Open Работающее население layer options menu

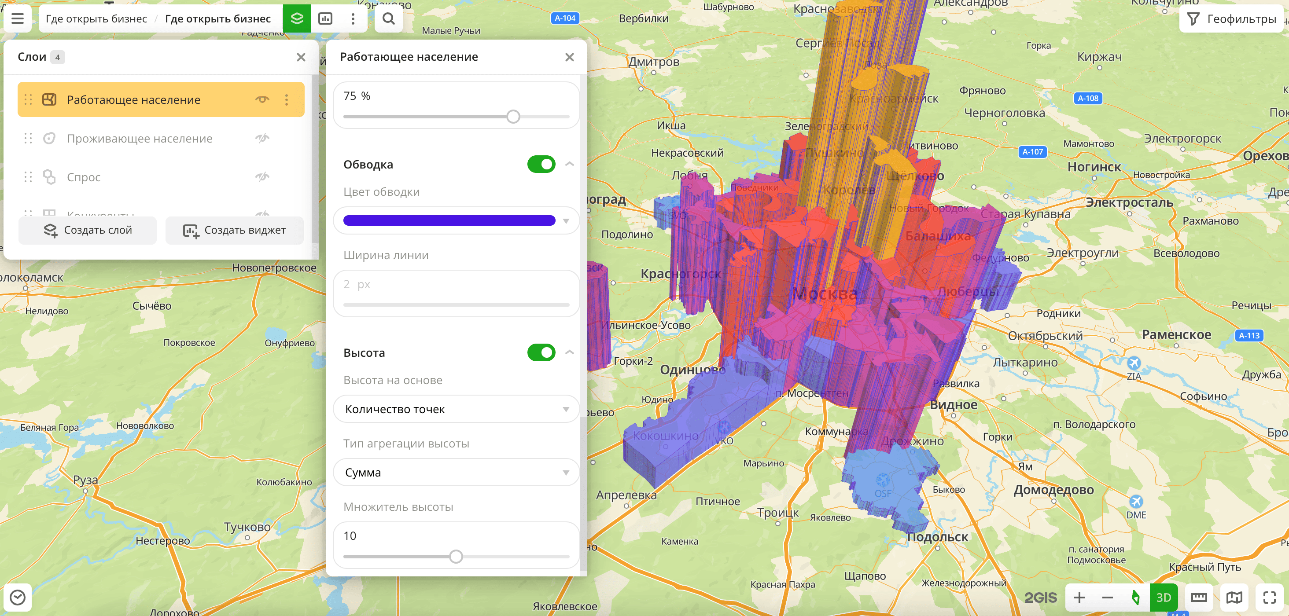[287, 99]
